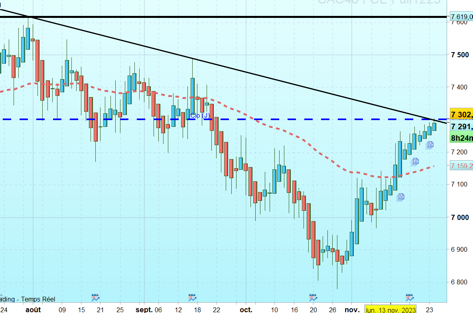
Task: Select the red 7 159,2 moving average label
Action: click(x=461, y=166)
